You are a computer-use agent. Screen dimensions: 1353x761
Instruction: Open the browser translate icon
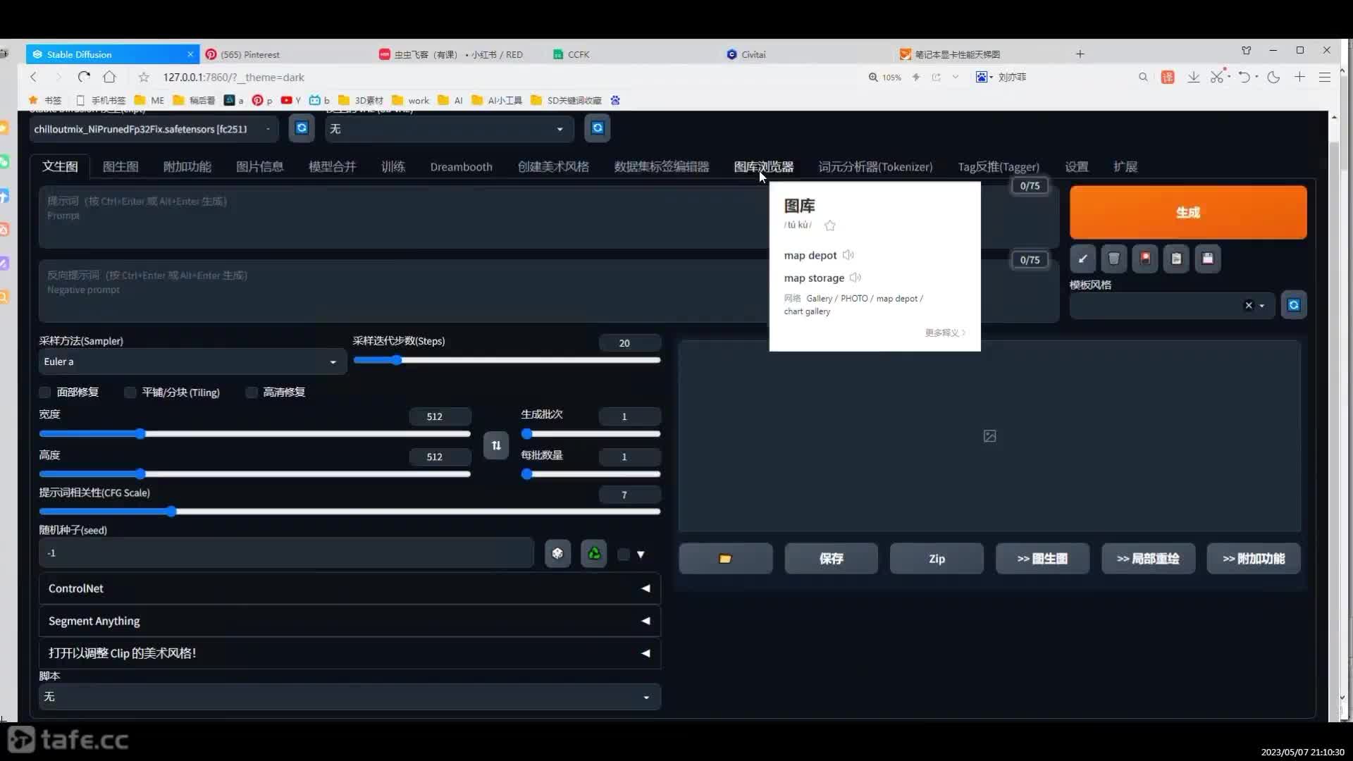pyautogui.click(x=1168, y=77)
